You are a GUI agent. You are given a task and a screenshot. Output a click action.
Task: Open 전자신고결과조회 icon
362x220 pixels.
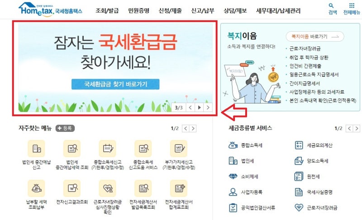click(x=72, y=188)
